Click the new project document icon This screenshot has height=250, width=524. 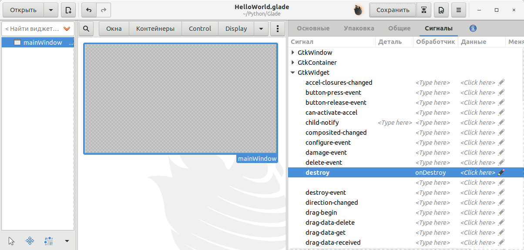click(x=68, y=10)
